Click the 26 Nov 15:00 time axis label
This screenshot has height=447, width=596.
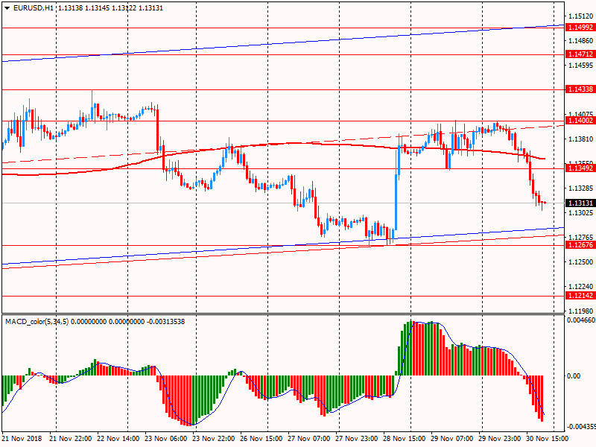pos(261,438)
